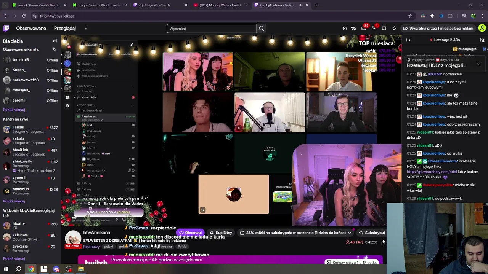488x274 pixels.
Task: Open natkawawa123 channel in sidebar
Action: (30, 80)
